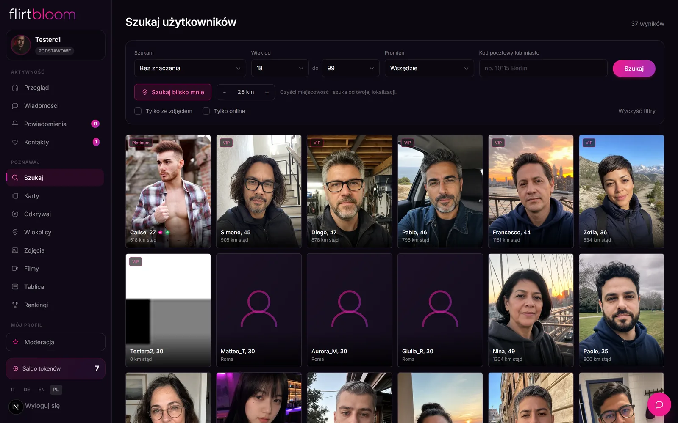Open the maximum age dropdown showing 99
Image resolution: width=678 pixels, height=423 pixels.
(x=350, y=68)
